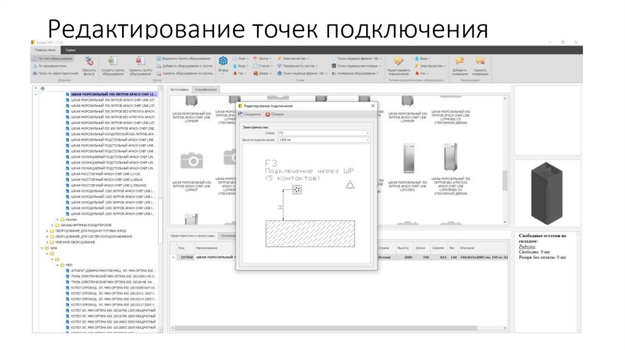
Task: Select По производителю tree mode
Action: click(50, 66)
